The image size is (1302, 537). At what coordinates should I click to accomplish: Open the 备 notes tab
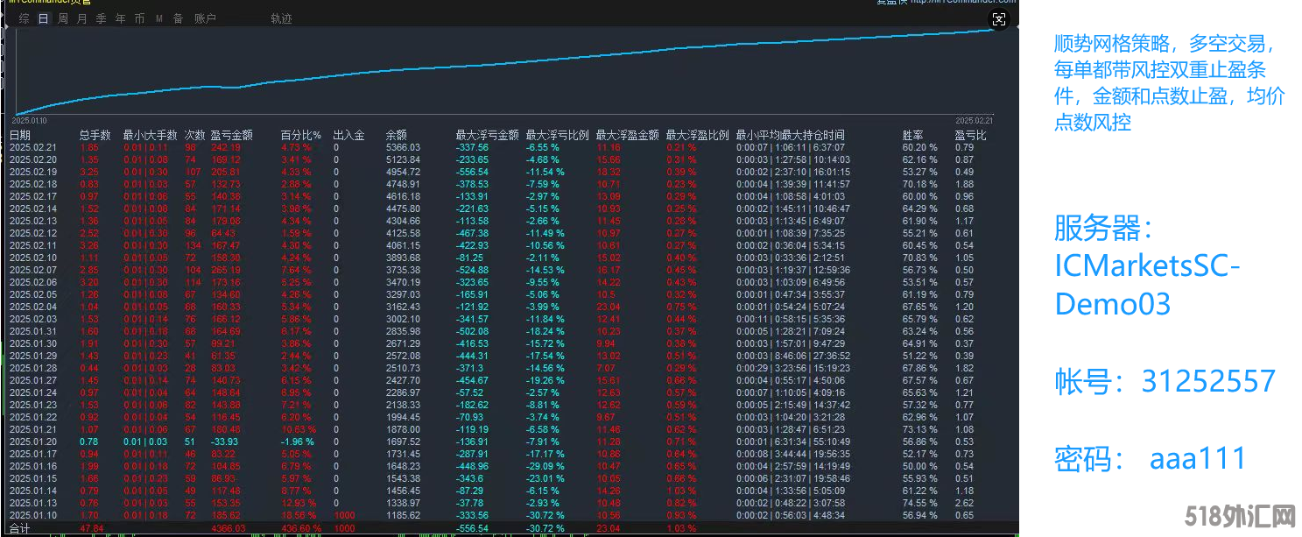(178, 18)
